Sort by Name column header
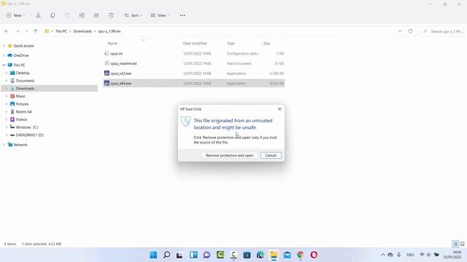Image resolution: width=467 pixels, height=262 pixels. 112,44
